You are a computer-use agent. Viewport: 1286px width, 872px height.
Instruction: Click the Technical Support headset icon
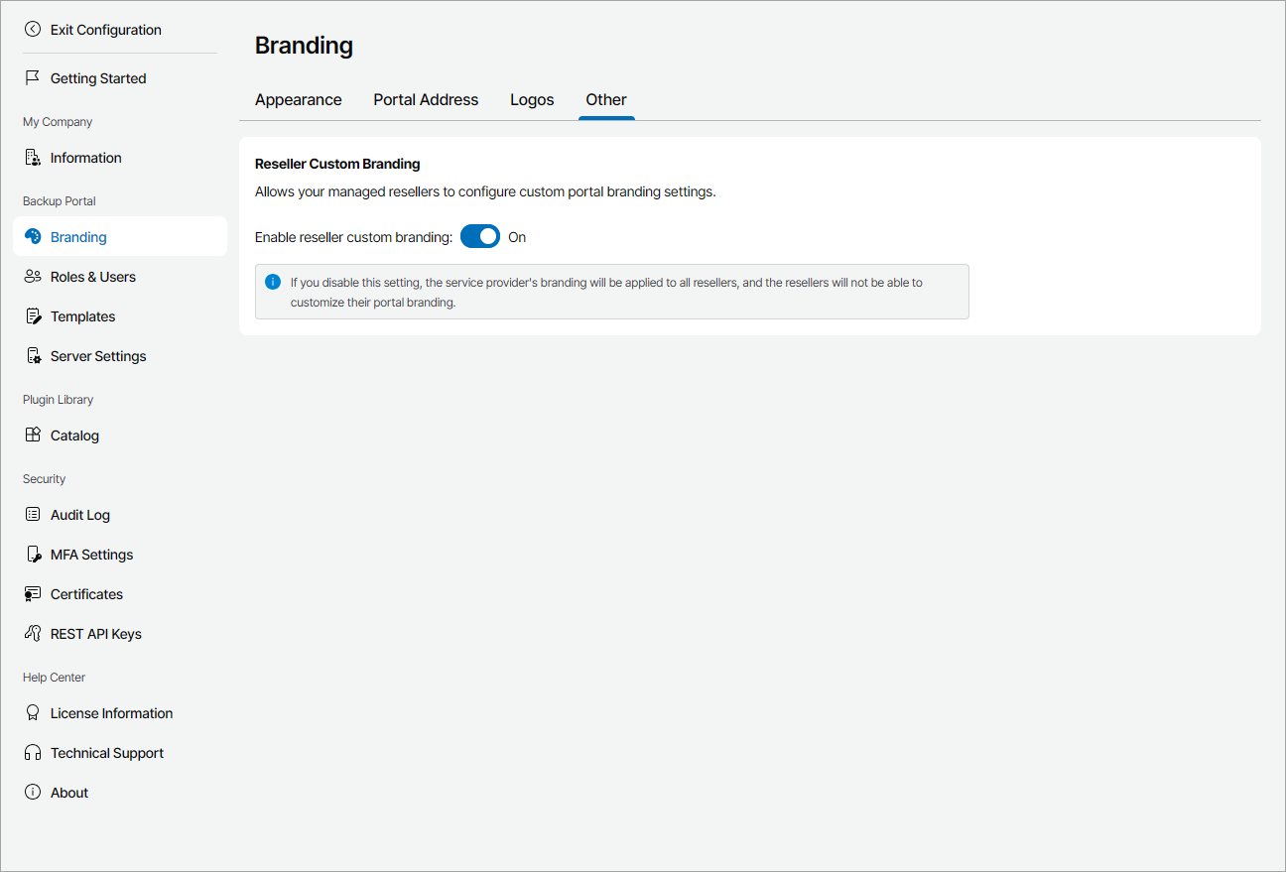click(x=33, y=752)
